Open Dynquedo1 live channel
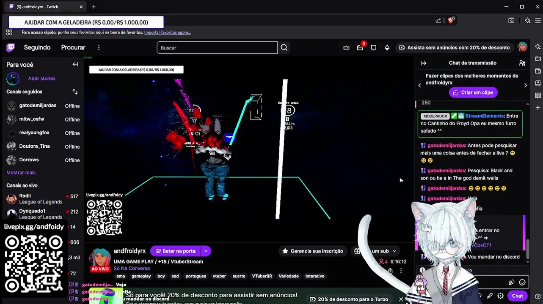Image resolution: width=543 pixels, height=304 pixels. [x=42, y=214]
